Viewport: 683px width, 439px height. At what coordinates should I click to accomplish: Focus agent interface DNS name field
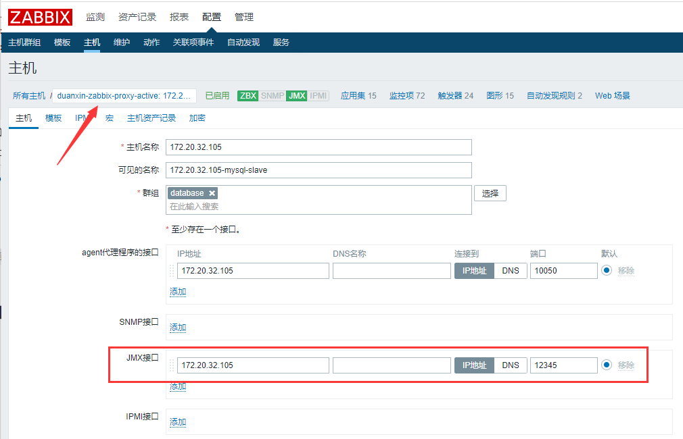(x=392, y=271)
